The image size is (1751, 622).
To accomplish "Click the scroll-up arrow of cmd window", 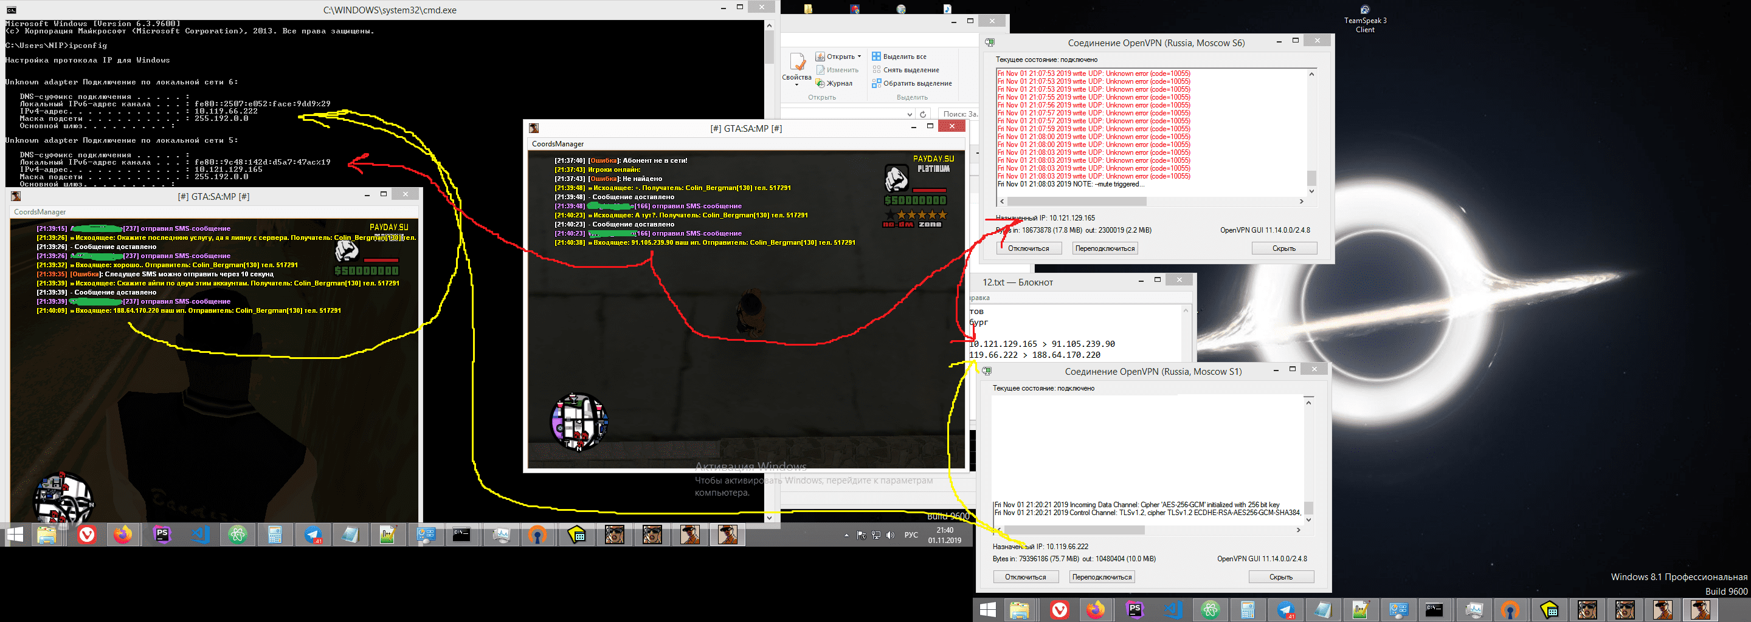I will pyautogui.click(x=770, y=25).
